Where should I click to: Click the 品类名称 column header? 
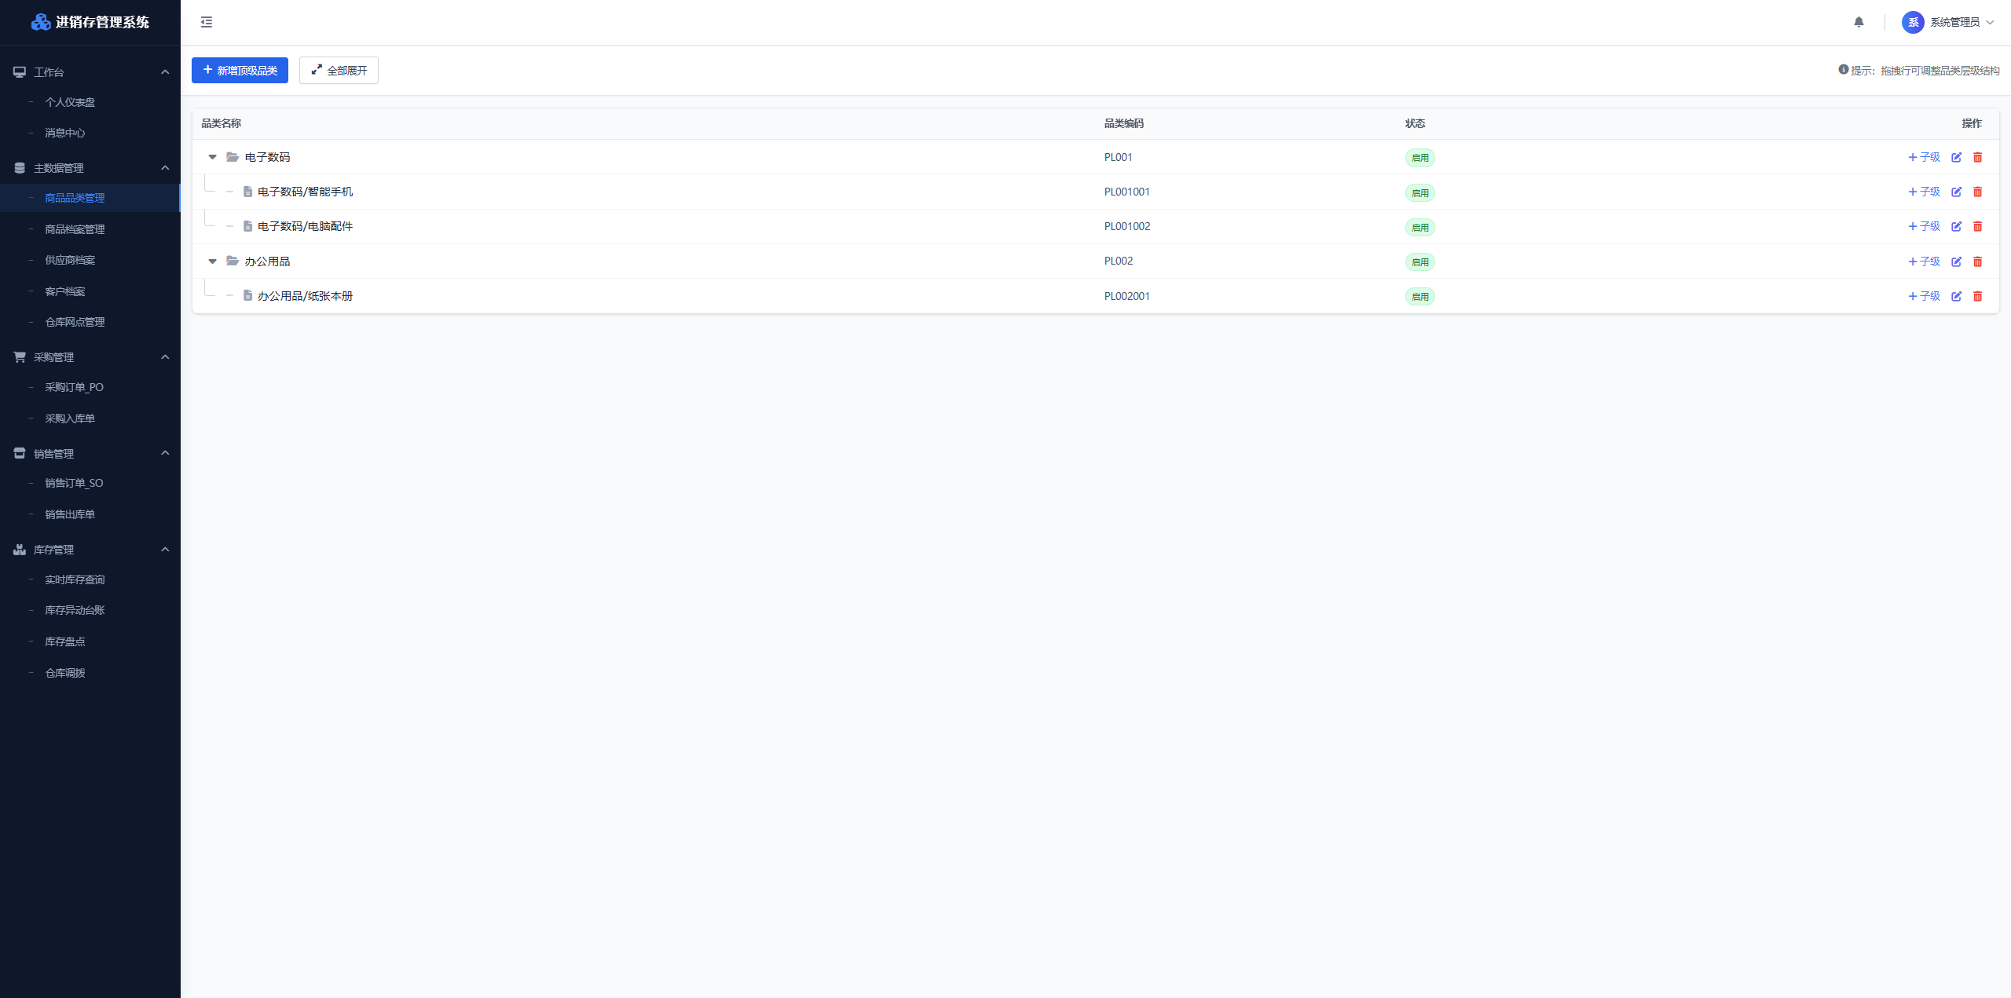(x=221, y=123)
